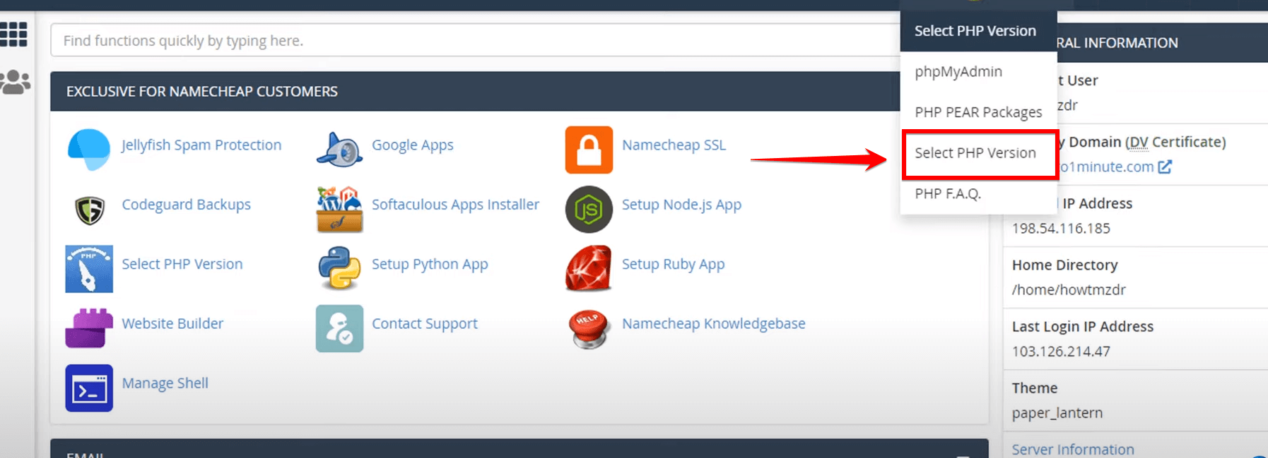The width and height of the screenshot is (1268, 458).
Task: Open the Setup Ruby App gem icon
Action: coord(589,268)
